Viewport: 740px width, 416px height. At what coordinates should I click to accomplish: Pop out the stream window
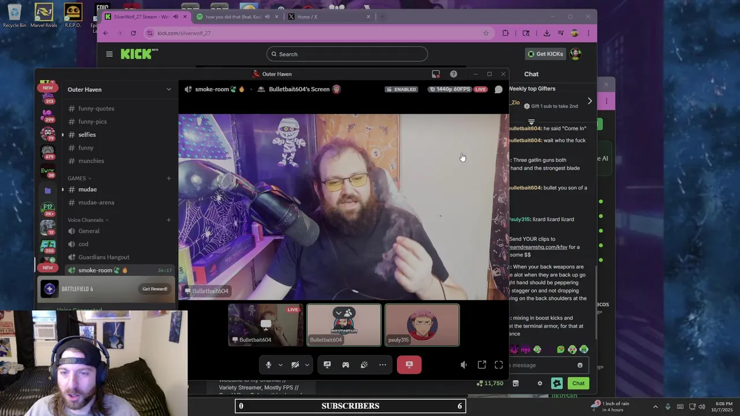[x=482, y=365]
